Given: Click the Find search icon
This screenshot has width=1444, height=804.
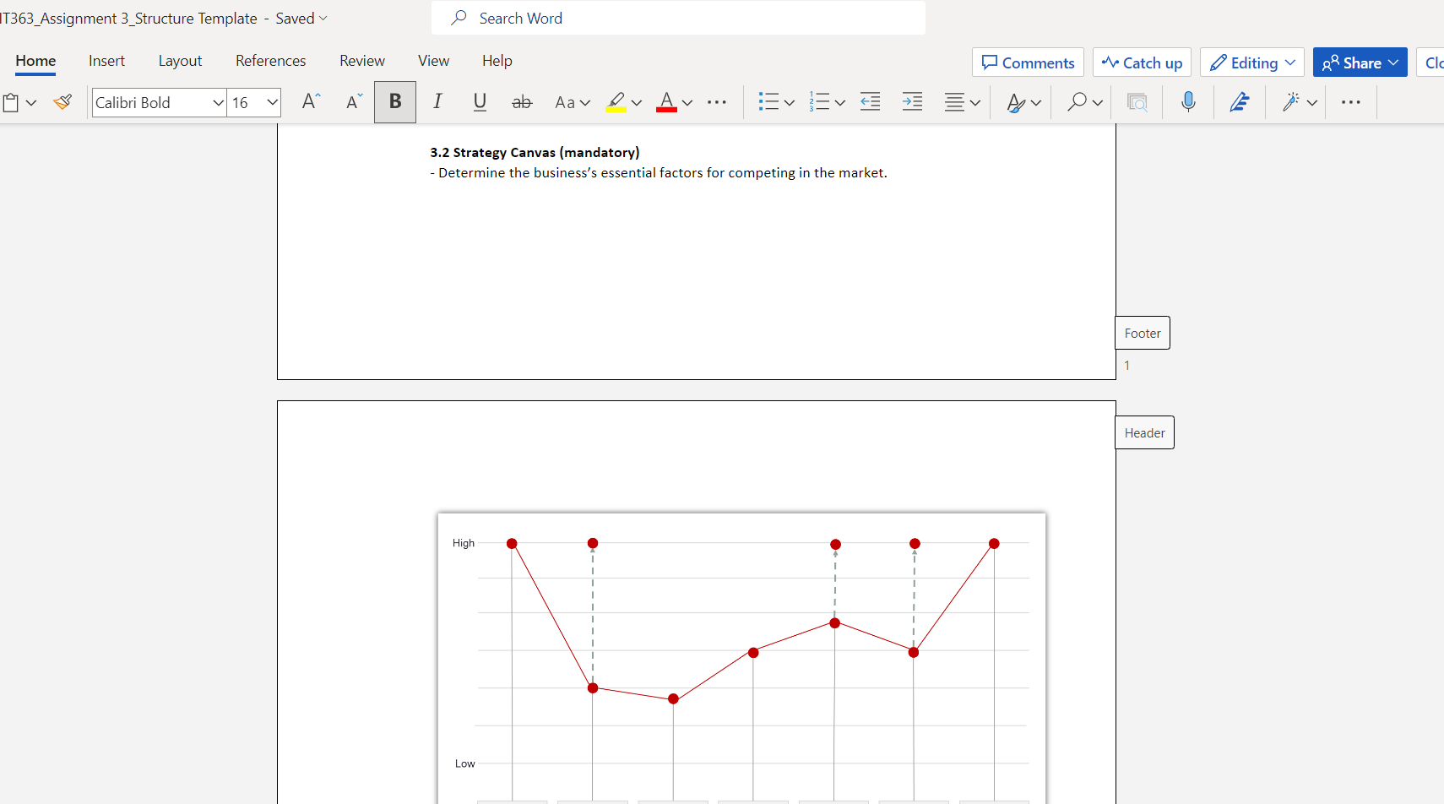Looking at the screenshot, I should coord(1077,102).
